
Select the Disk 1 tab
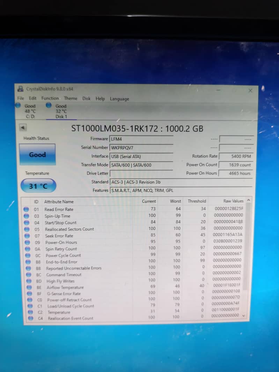[61, 111]
